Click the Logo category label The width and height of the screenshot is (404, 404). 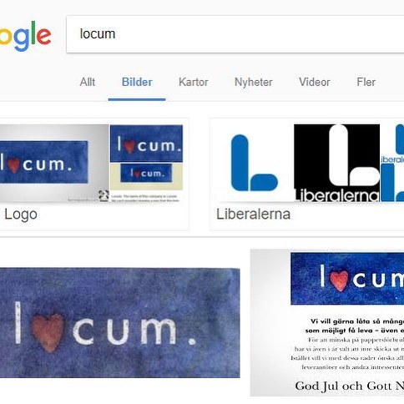tap(21, 215)
